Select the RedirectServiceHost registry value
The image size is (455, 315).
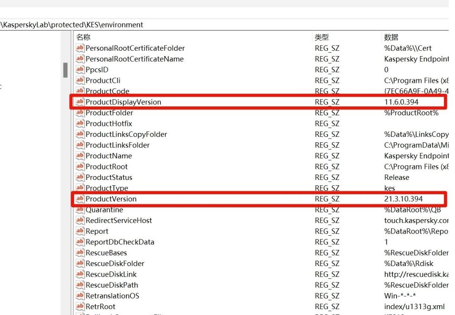(x=119, y=220)
